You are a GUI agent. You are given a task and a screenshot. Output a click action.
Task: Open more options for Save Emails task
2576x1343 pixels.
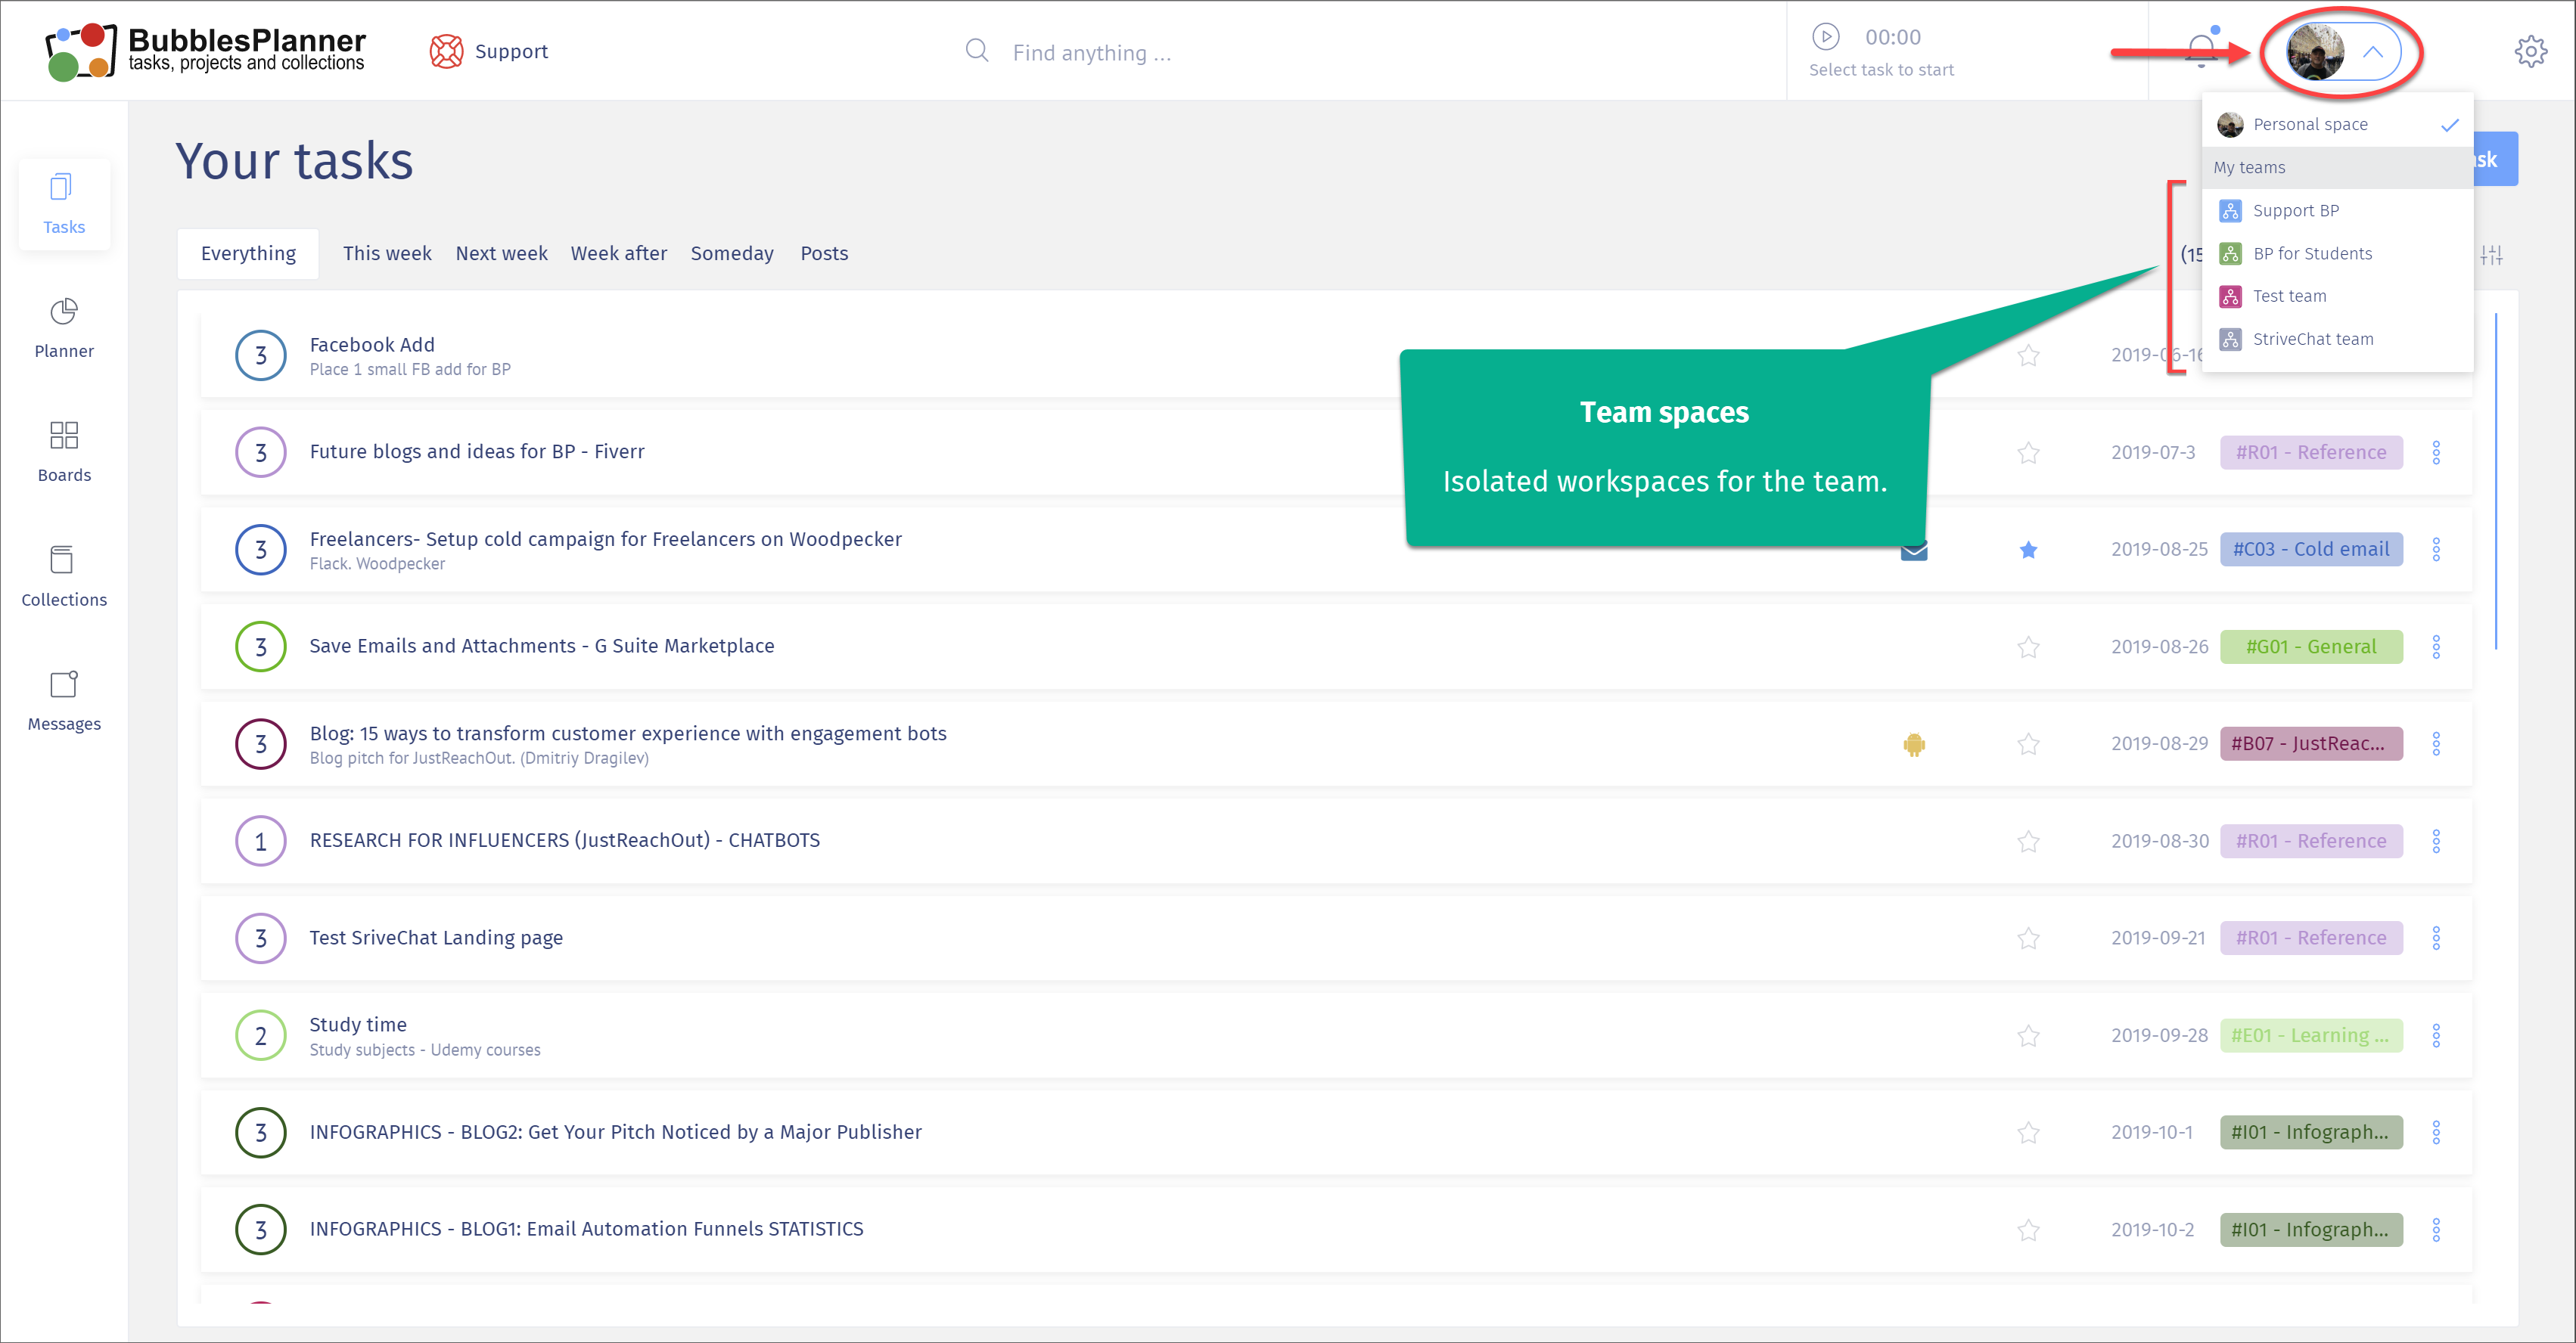(x=2436, y=647)
